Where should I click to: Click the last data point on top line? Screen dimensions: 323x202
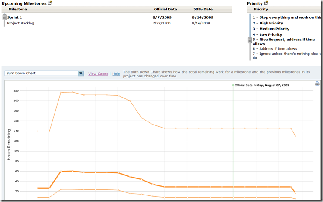tap(295, 136)
